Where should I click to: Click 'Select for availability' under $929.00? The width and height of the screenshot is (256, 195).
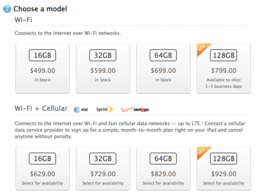click(224, 183)
